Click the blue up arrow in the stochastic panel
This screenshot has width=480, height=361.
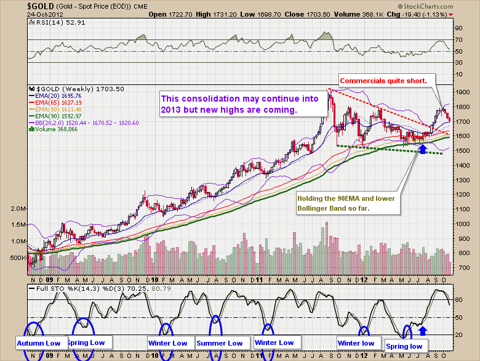pyautogui.click(x=422, y=330)
